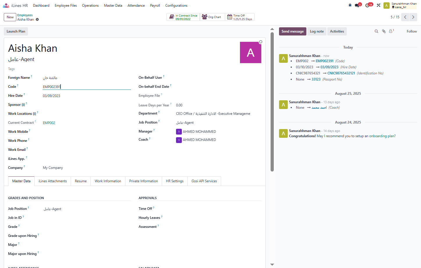Open the Gosi API Services tab

click(204, 181)
